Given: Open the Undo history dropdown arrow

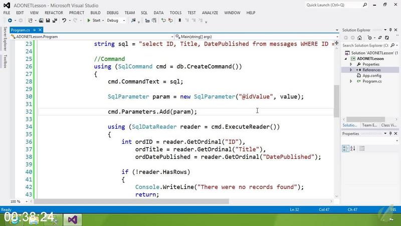Looking at the screenshot, I should coord(70,21).
